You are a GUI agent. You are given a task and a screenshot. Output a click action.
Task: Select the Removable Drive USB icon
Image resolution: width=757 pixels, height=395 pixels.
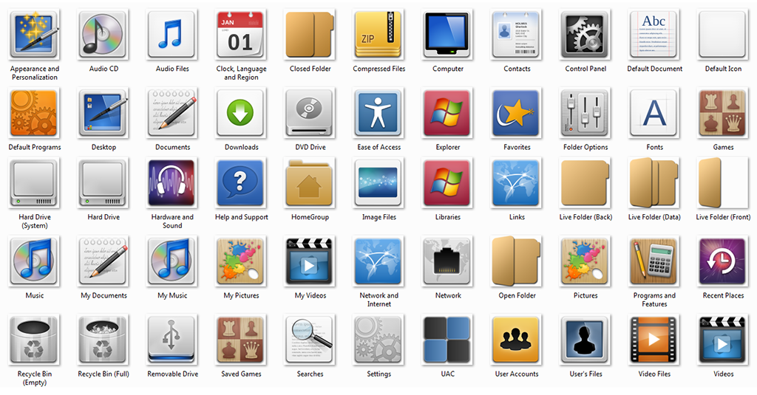click(172, 340)
